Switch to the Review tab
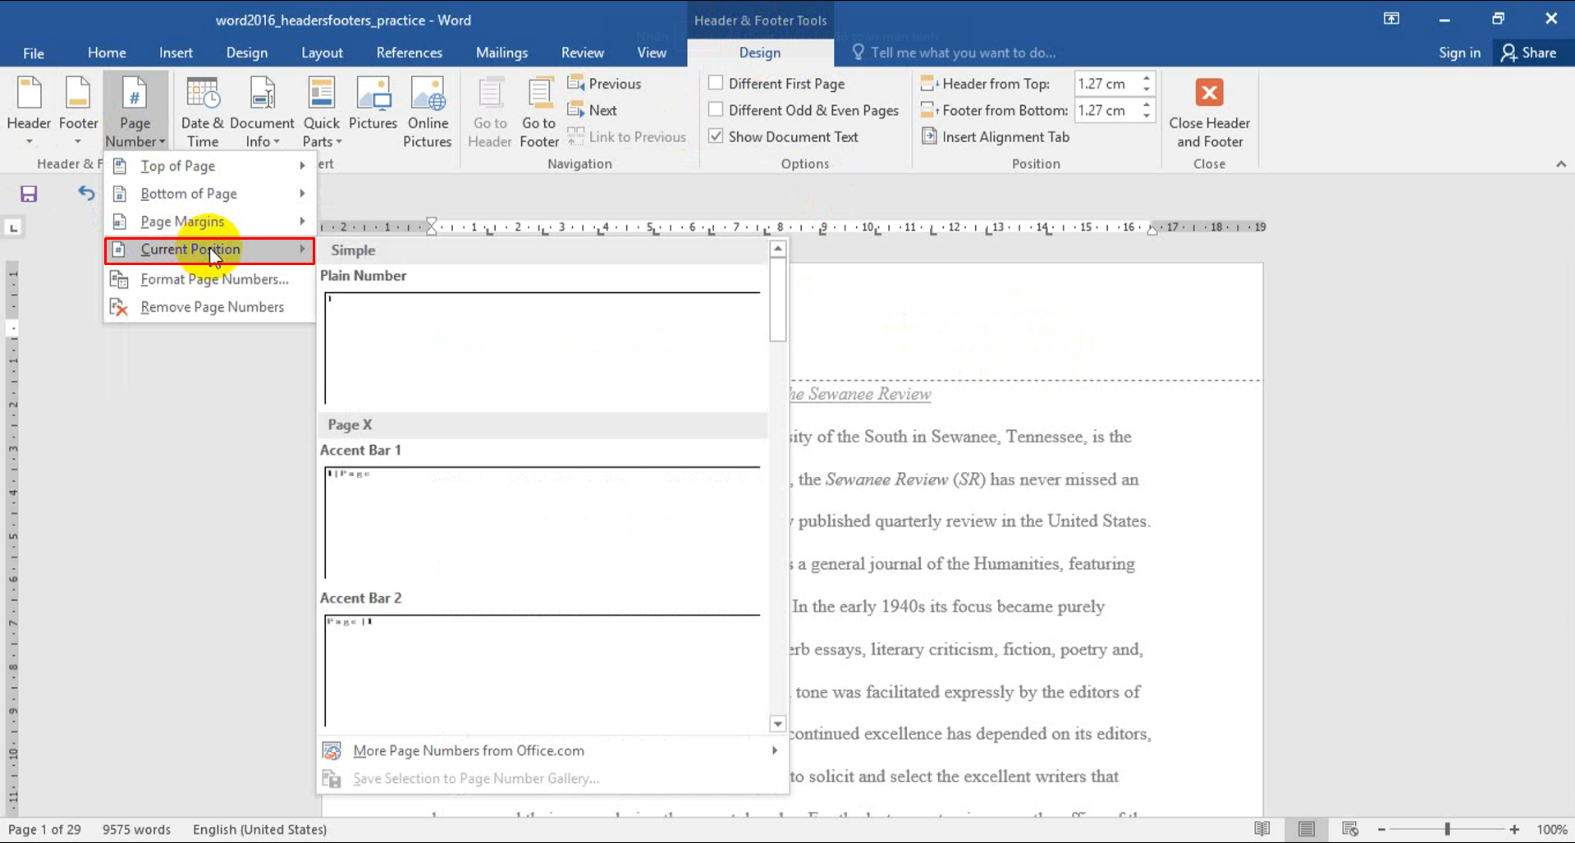The width and height of the screenshot is (1575, 843). [582, 53]
